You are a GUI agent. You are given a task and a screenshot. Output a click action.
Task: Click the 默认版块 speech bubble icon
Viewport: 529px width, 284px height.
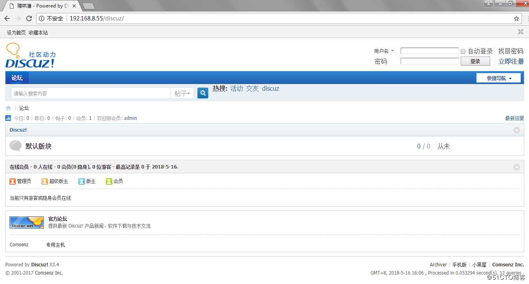click(x=15, y=146)
